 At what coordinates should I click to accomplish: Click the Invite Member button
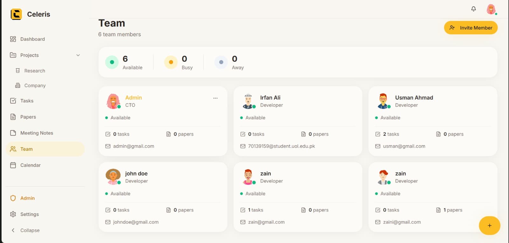pyautogui.click(x=471, y=28)
